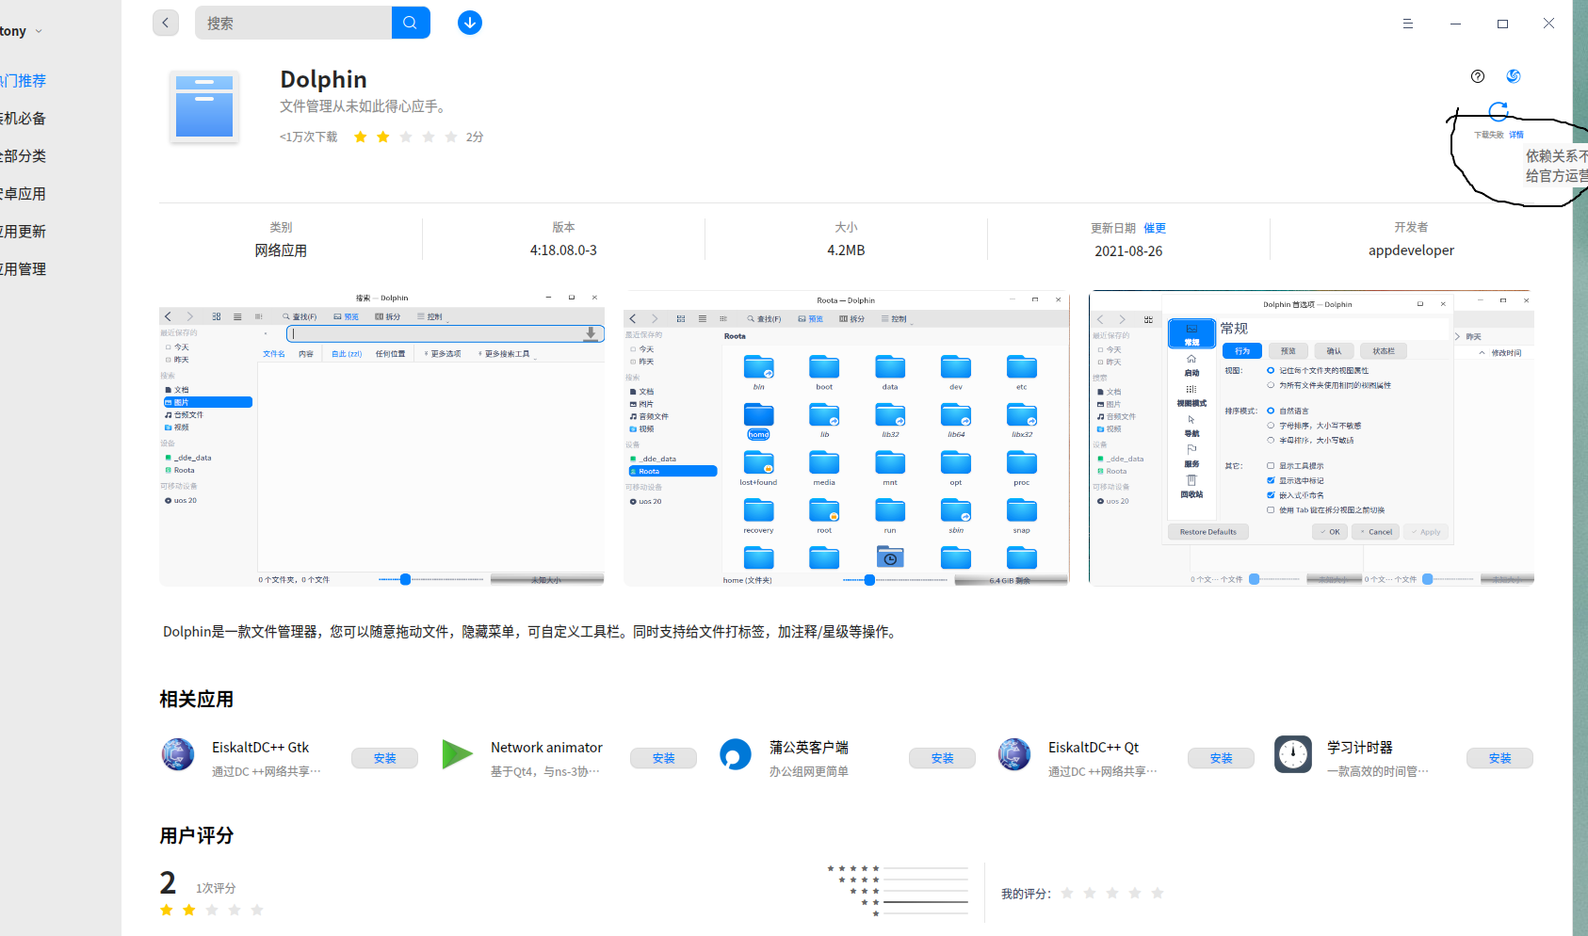Click the back navigation arrow
The height and width of the screenshot is (936, 1588).
tap(166, 23)
